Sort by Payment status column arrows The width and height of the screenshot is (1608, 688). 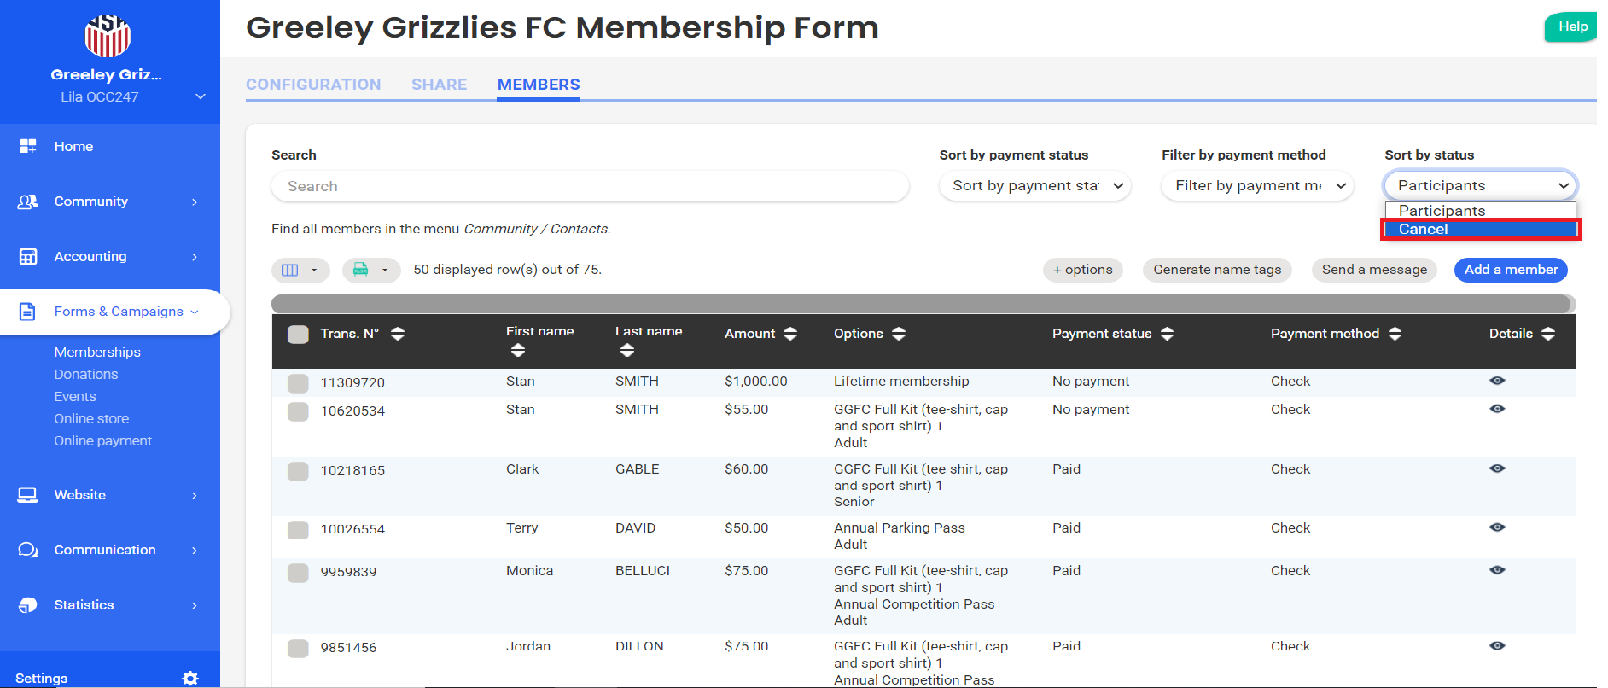coord(1167,334)
